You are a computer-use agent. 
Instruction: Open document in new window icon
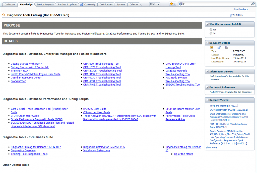point(219,48)
